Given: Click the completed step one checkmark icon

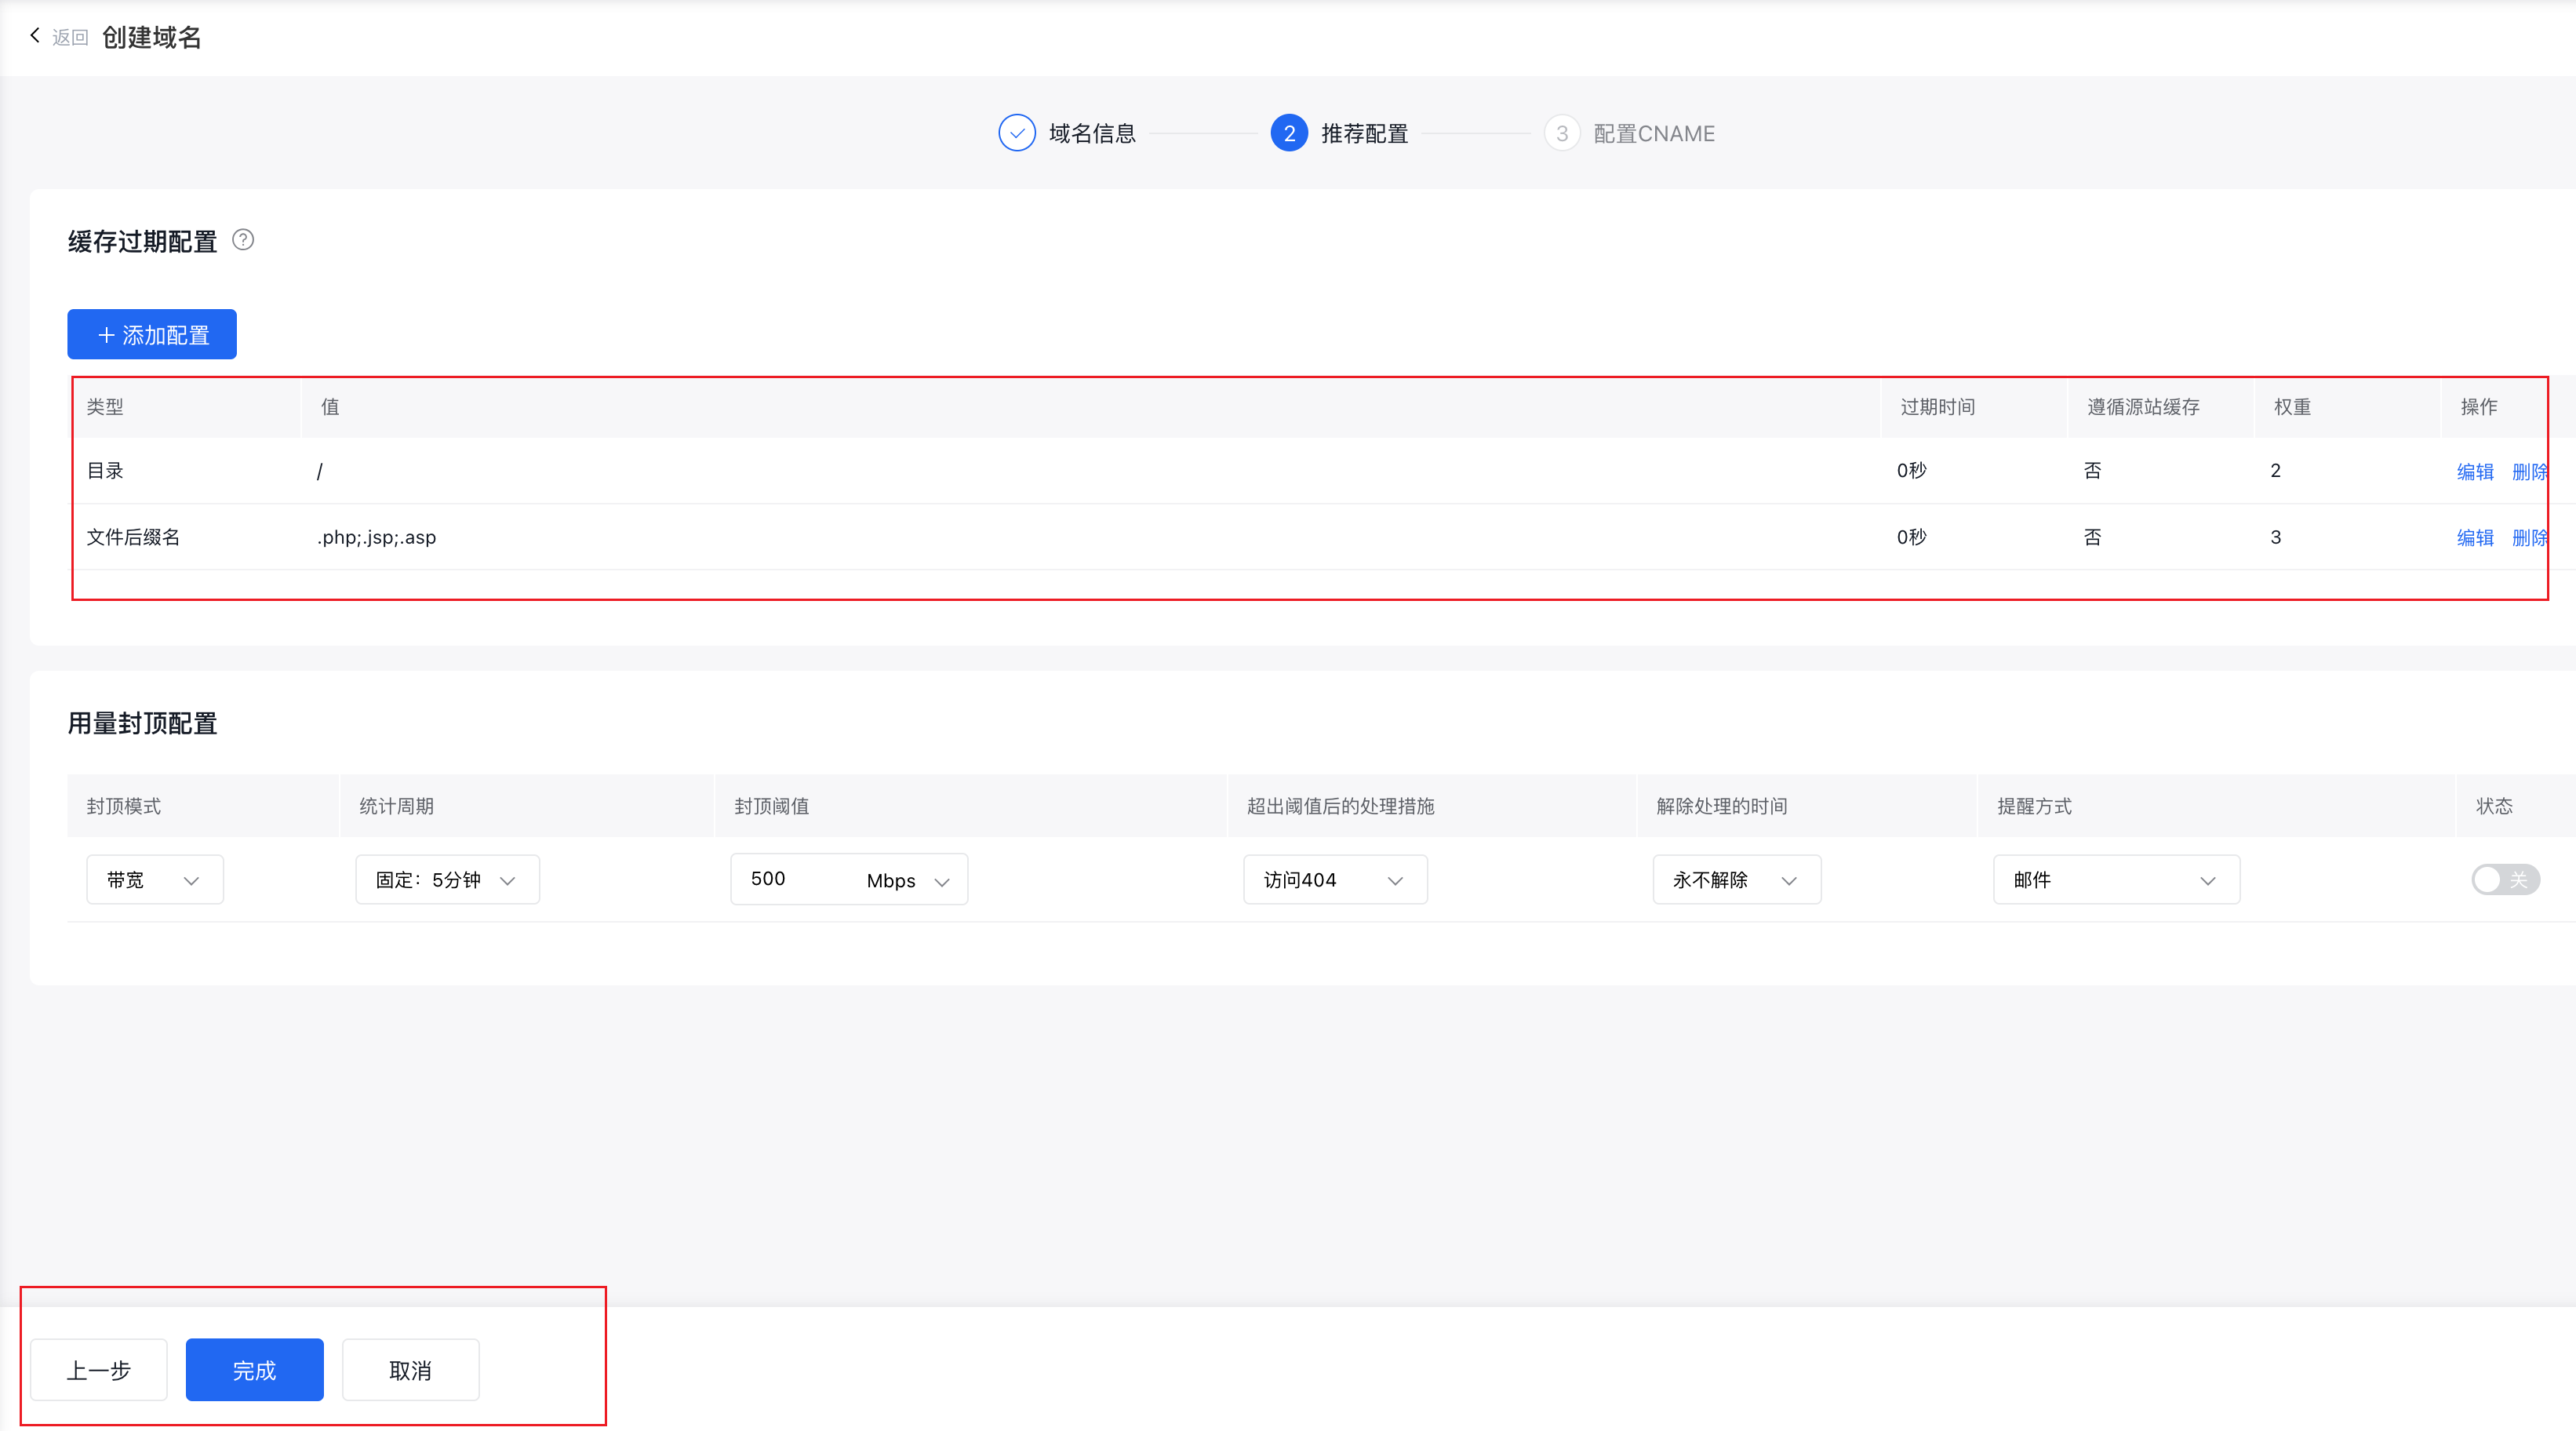Looking at the screenshot, I should (1016, 133).
